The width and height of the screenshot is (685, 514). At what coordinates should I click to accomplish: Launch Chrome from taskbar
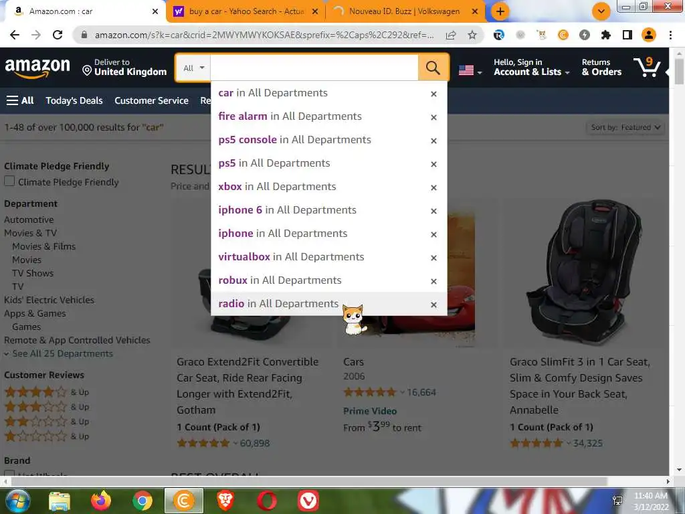click(x=142, y=501)
